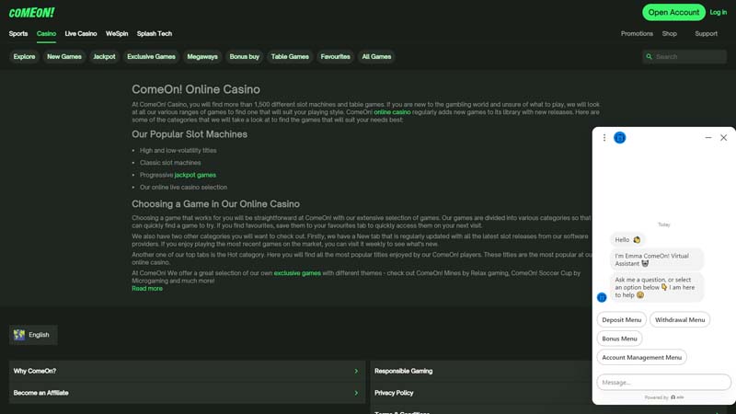Choose Withdrawal Menu in chat
This screenshot has width=736, height=414.
pos(680,319)
